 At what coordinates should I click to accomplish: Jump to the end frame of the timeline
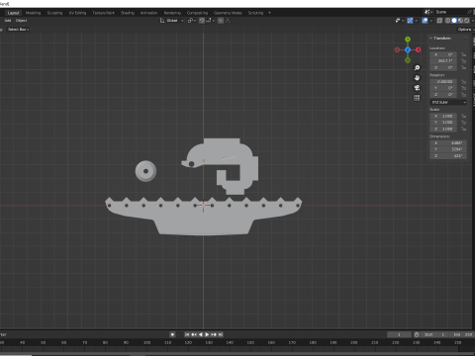pos(221,334)
